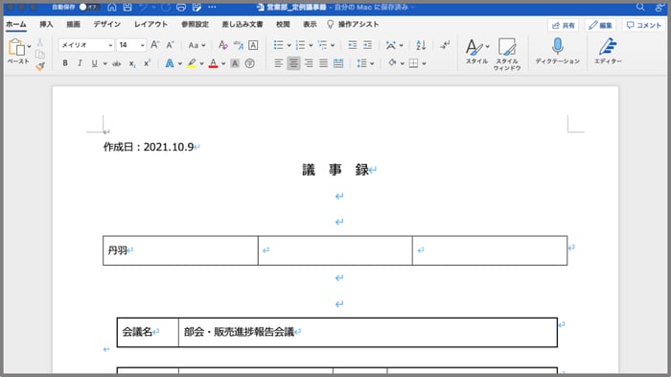
Task: Apply yellow text highlight color
Action: (192, 63)
